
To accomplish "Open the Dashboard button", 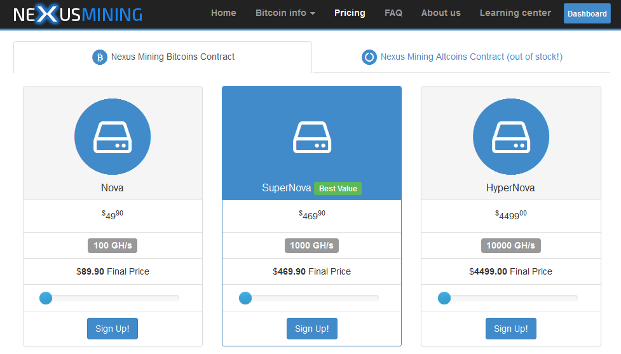I will point(587,13).
